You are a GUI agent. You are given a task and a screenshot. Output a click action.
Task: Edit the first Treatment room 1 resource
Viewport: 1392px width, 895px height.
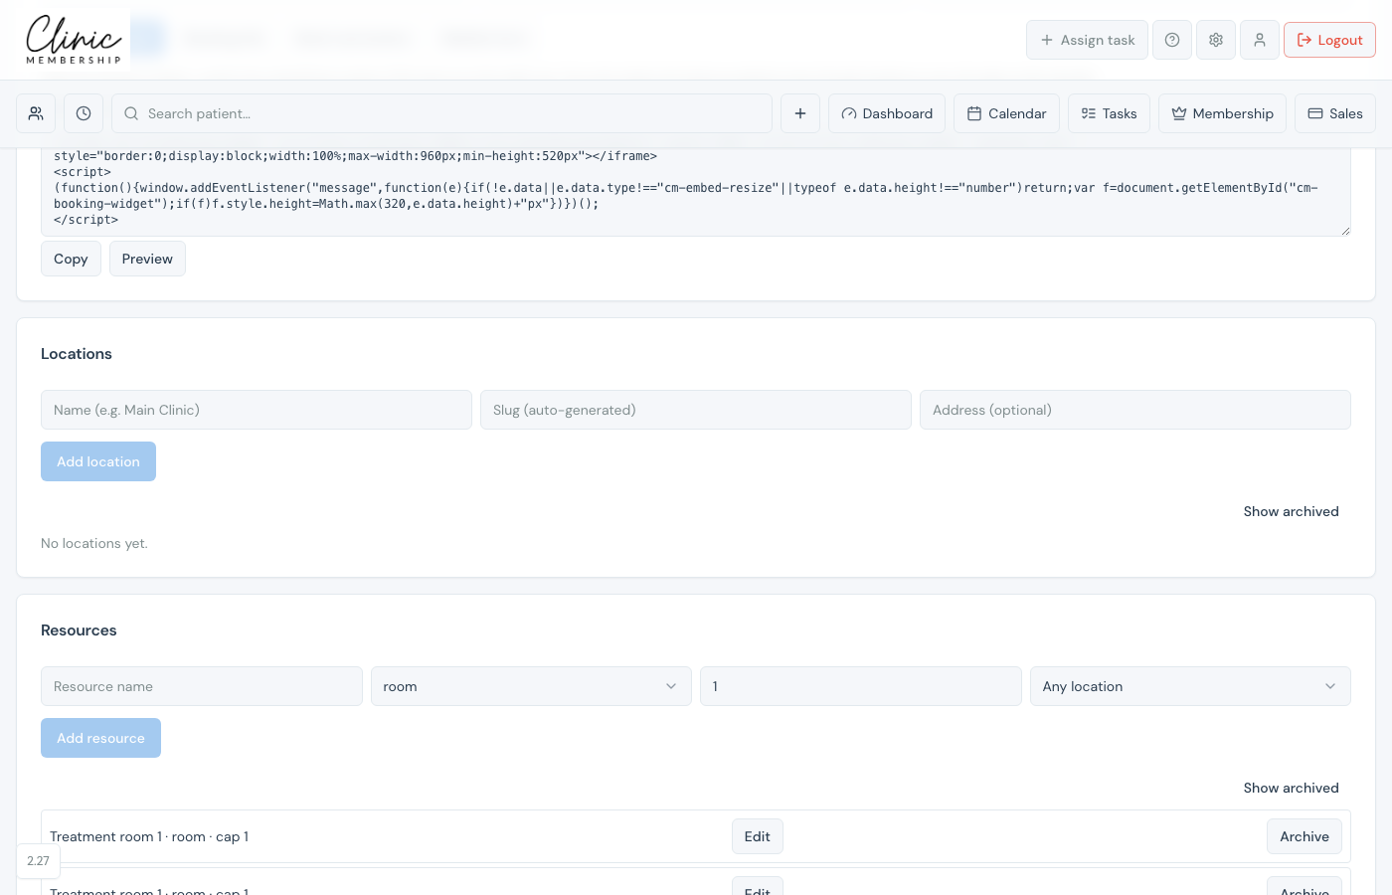(758, 836)
